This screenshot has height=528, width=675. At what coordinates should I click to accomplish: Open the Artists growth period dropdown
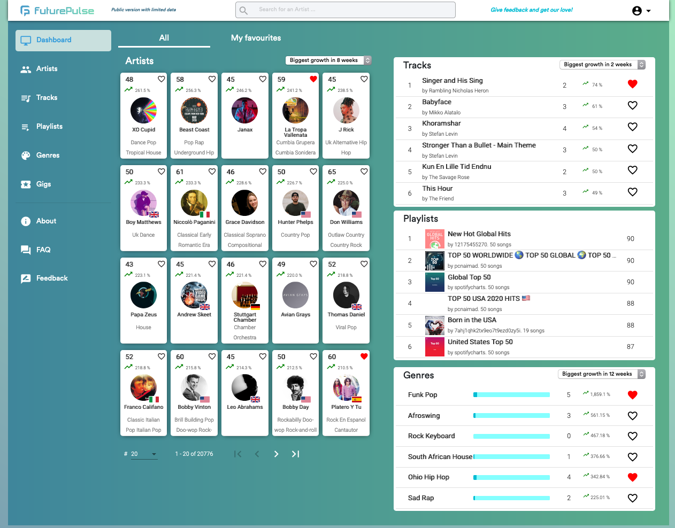pos(328,60)
